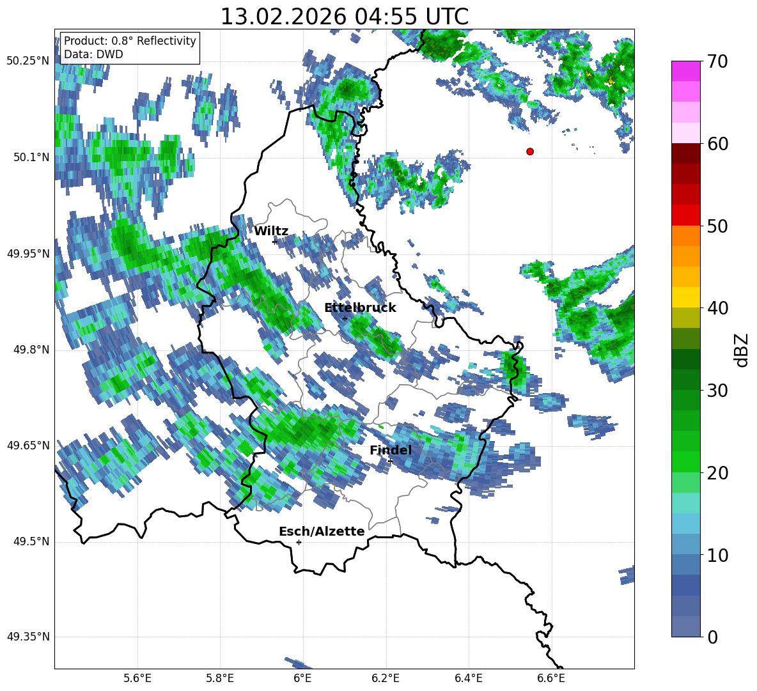Click the Data: DWD text
The height and width of the screenshot is (691, 757).
(x=93, y=54)
